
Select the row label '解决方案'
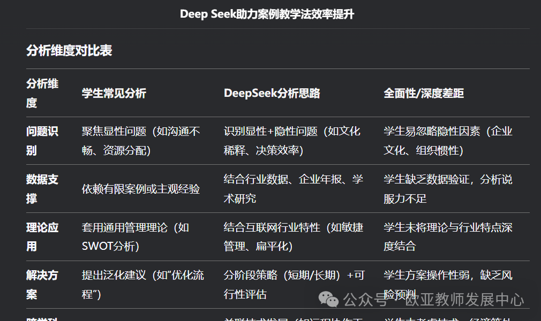(x=42, y=285)
